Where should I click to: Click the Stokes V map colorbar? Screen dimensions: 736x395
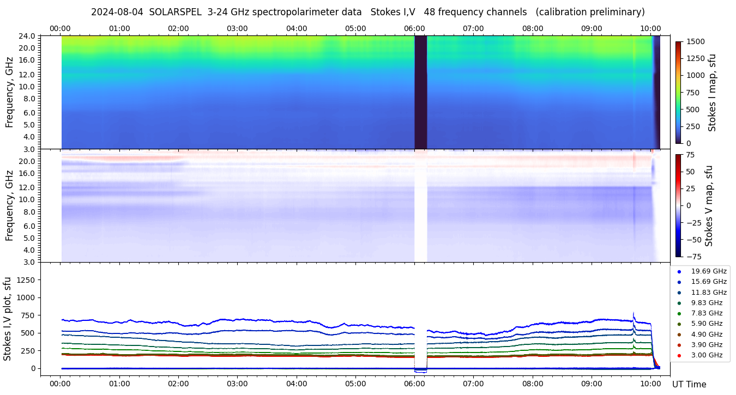click(678, 205)
